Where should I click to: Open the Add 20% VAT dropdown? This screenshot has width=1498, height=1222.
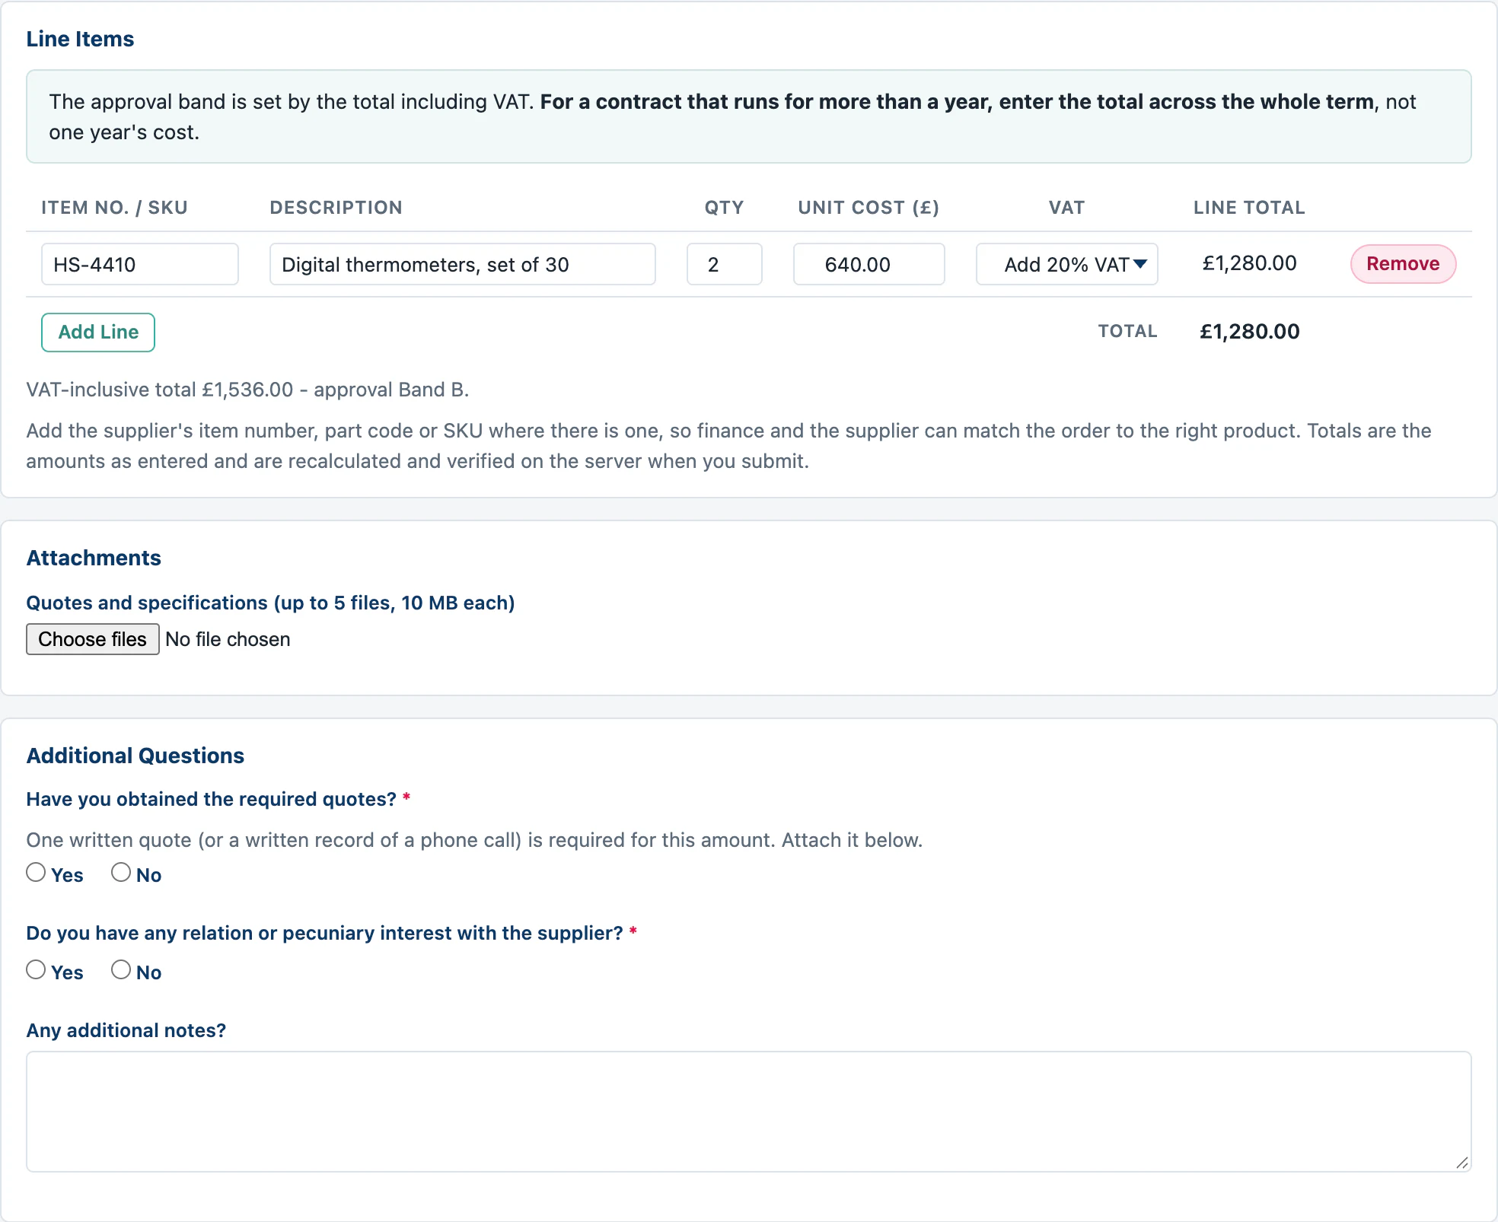(x=1066, y=264)
